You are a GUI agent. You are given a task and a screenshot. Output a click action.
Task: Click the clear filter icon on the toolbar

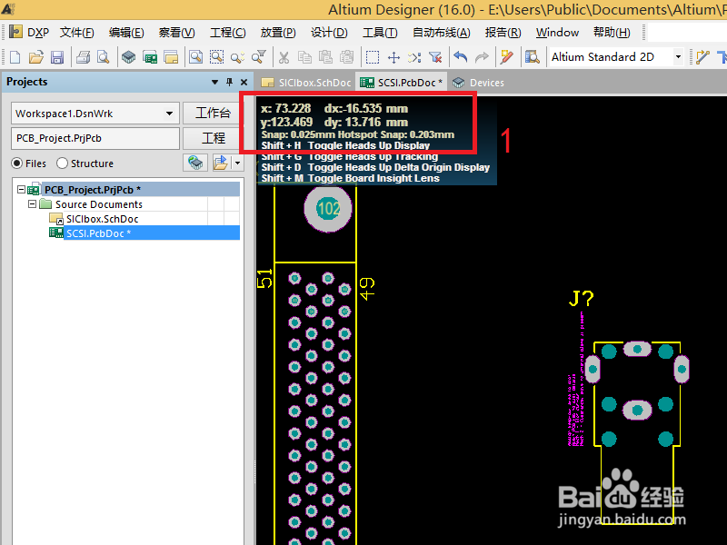pos(437,56)
